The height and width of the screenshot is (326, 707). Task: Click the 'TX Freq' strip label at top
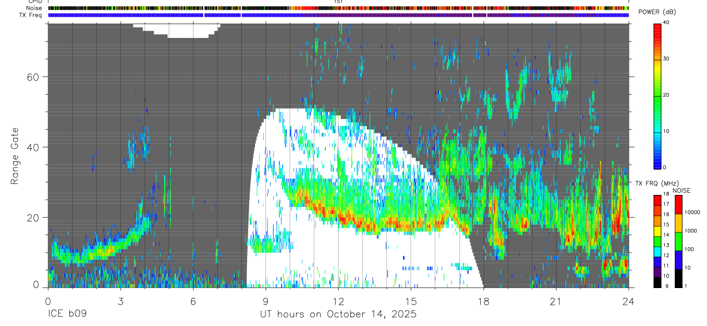[x=32, y=15]
